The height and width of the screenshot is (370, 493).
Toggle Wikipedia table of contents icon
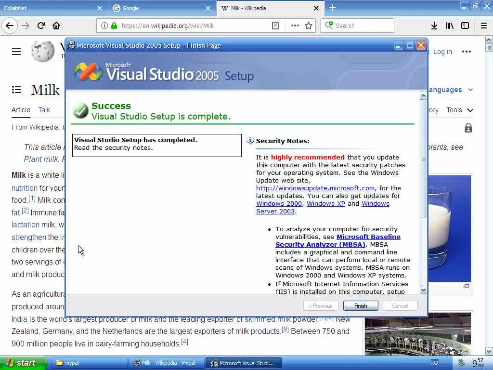pos(16,90)
